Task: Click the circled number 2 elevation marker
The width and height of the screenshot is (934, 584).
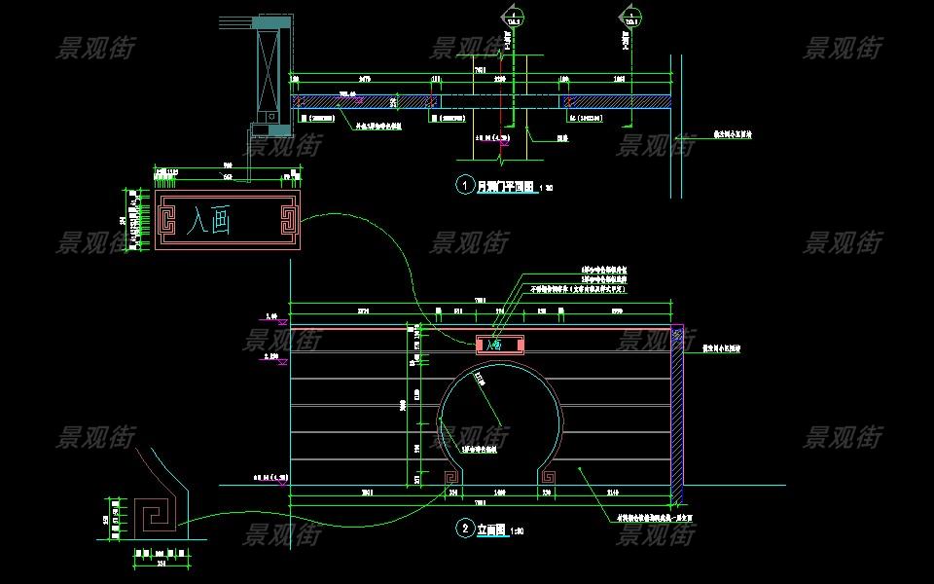Action: tap(465, 529)
